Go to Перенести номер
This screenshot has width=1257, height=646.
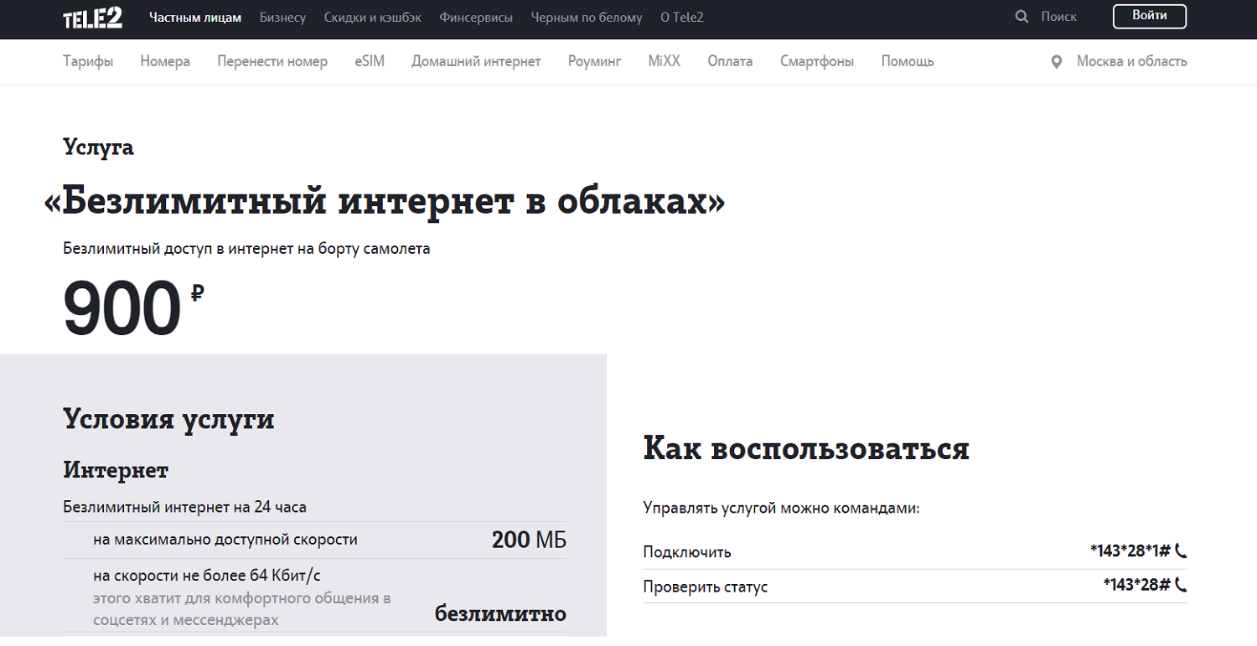point(272,61)
